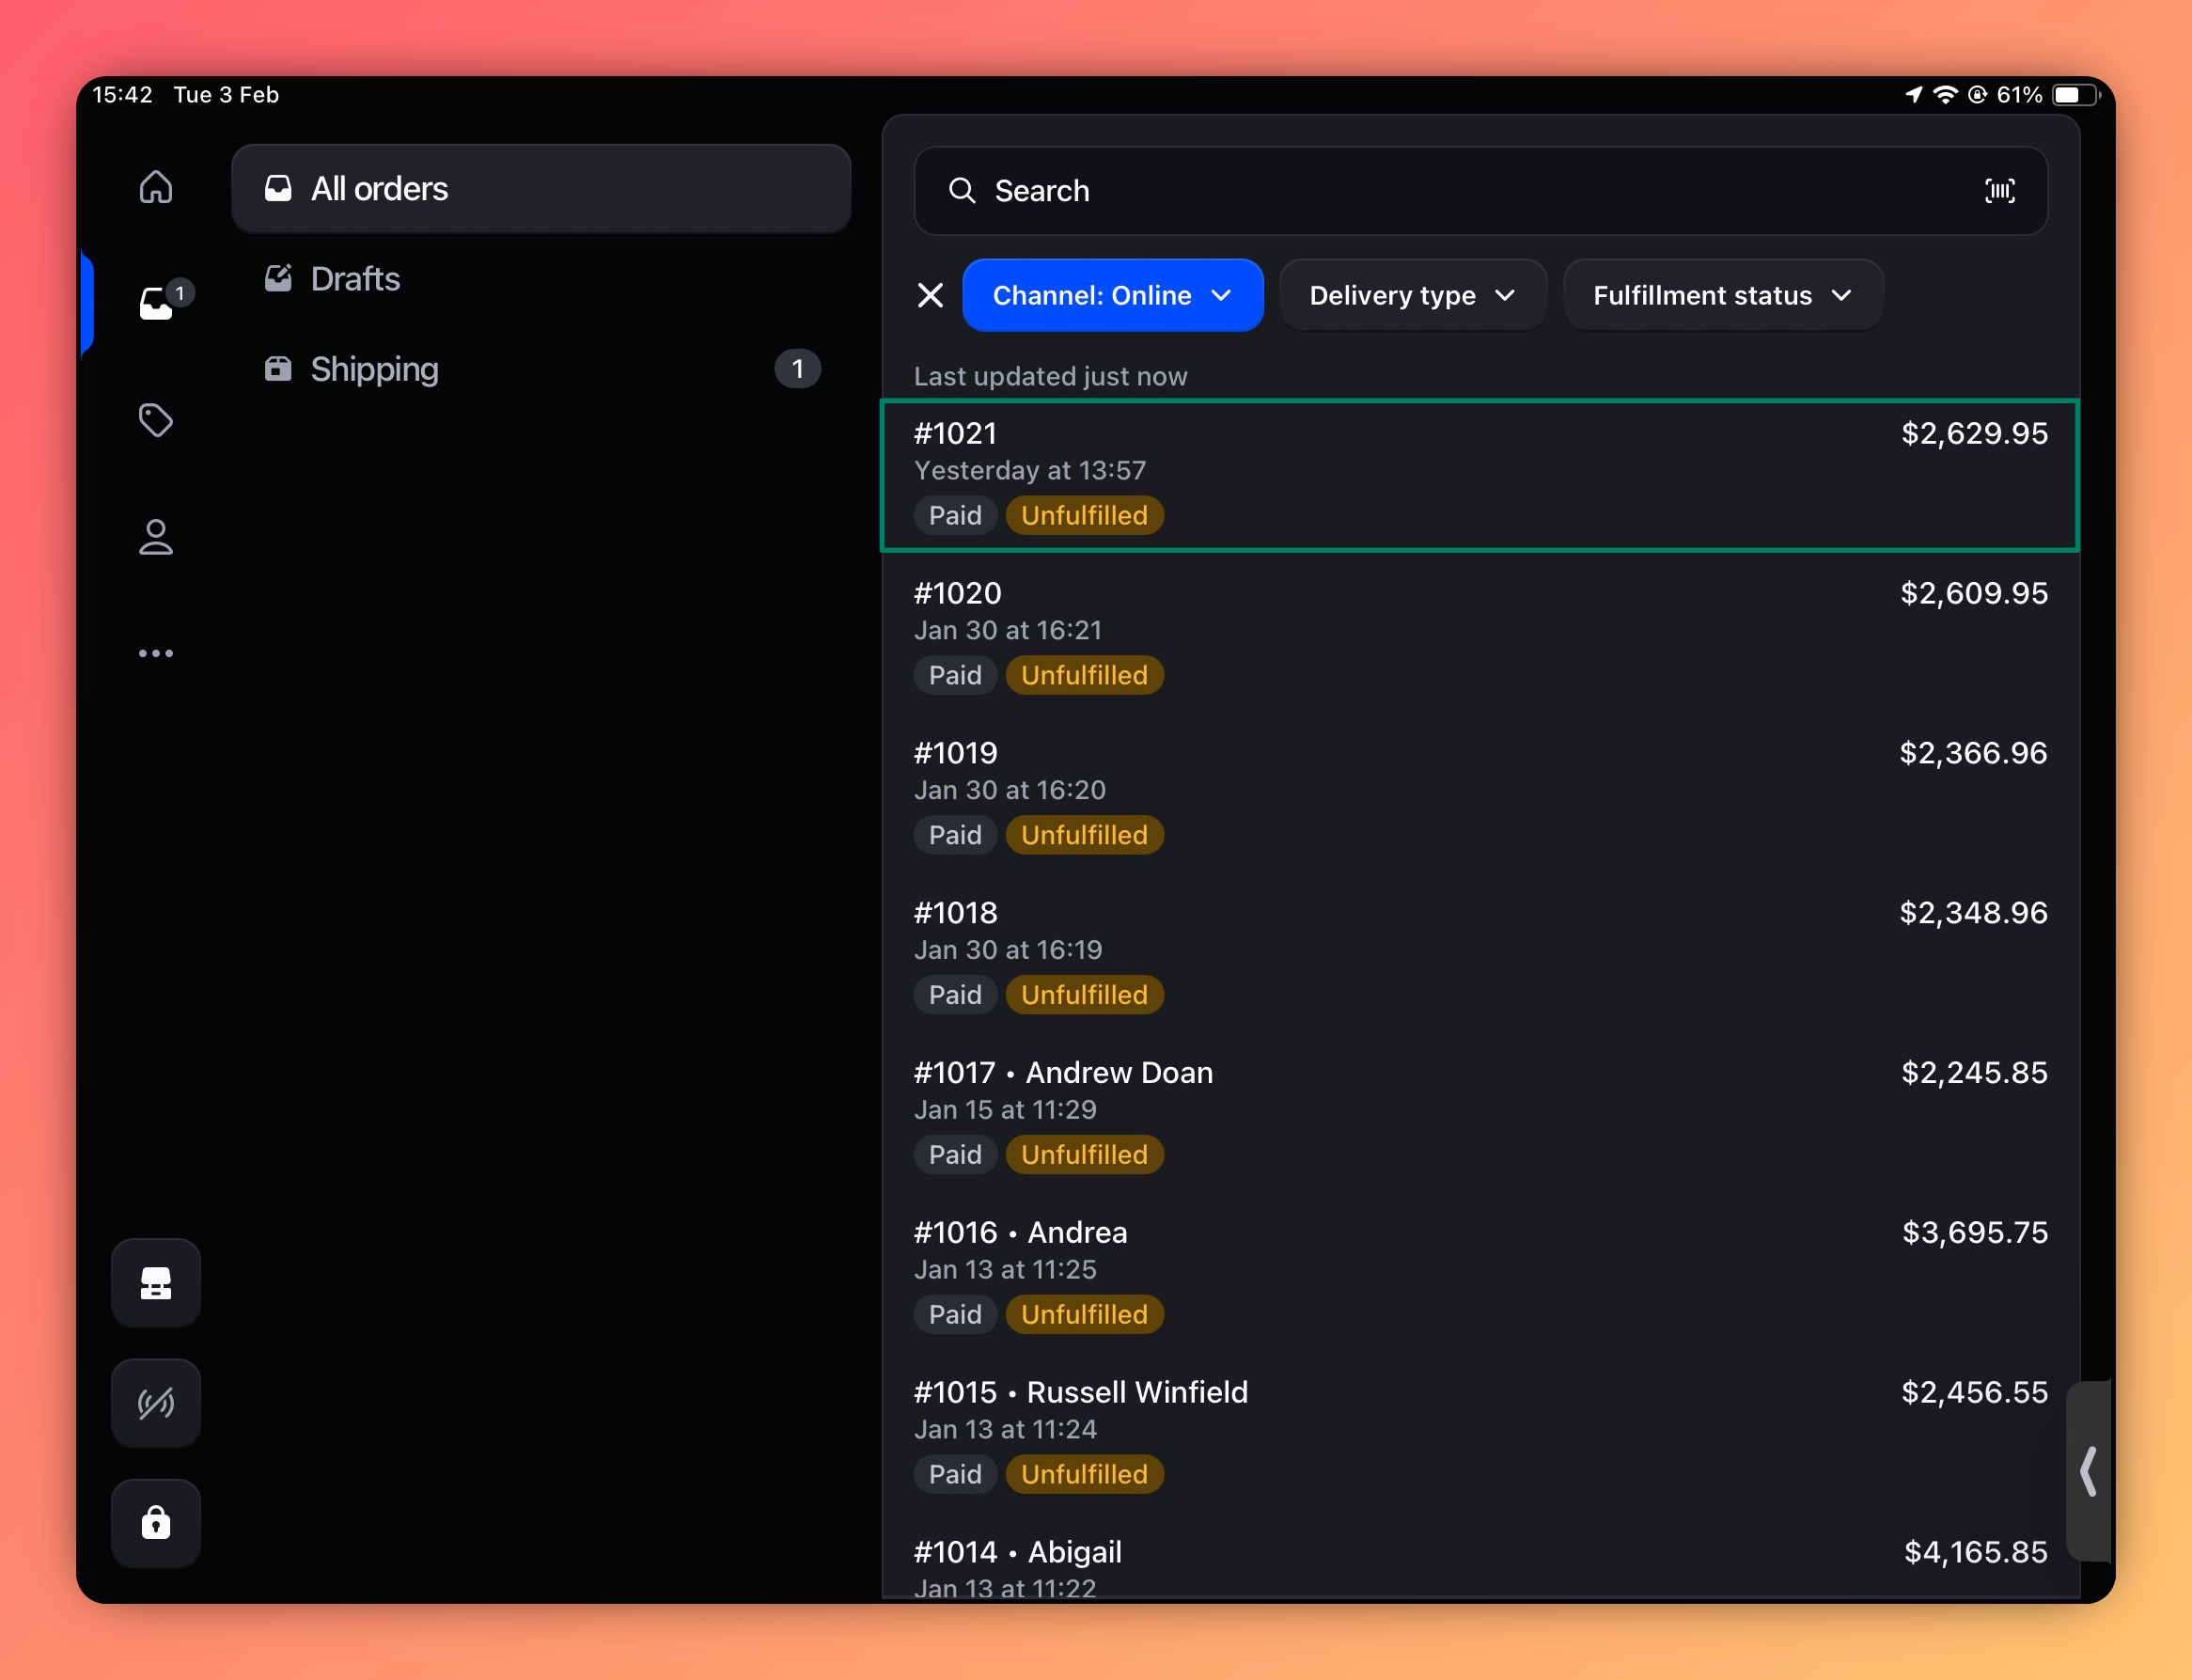2192x1680 pixels.
Task: Tap the card reader connectivity icon
Action: tap(155, 1403)
